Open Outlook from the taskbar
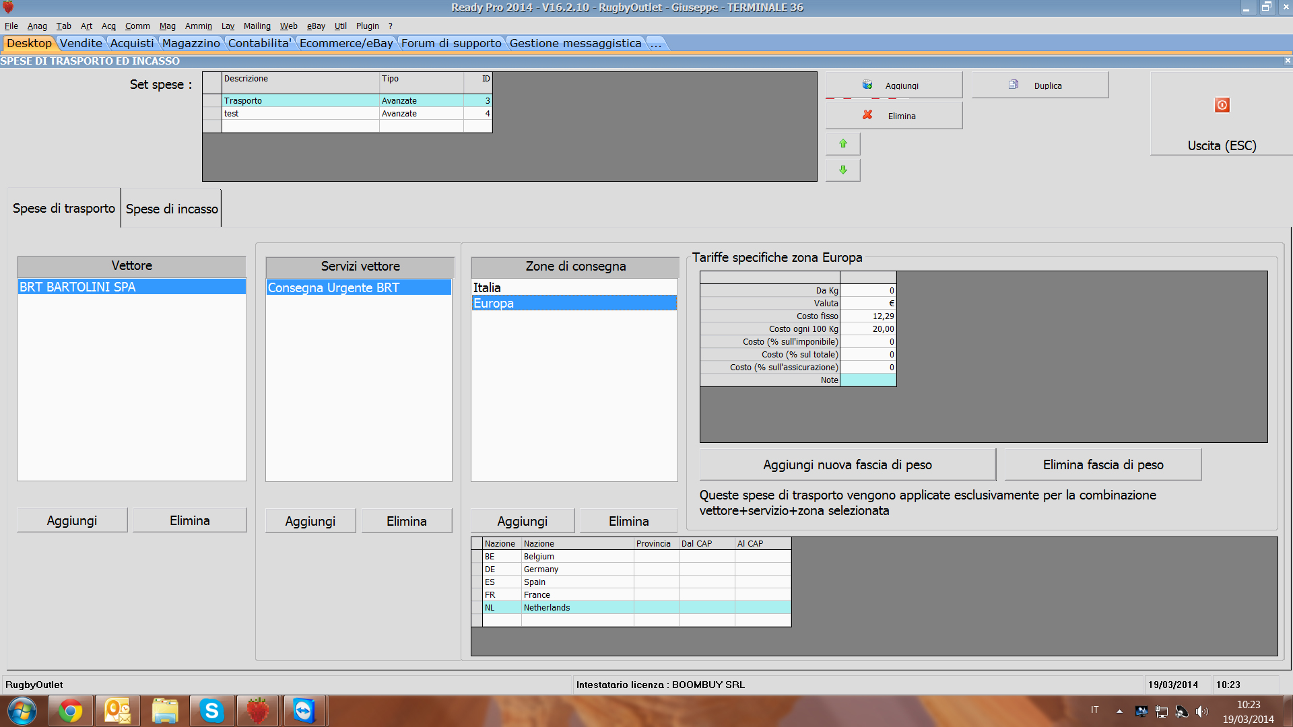This screenshot has width=1293, height=727. (x=118, y=711)
